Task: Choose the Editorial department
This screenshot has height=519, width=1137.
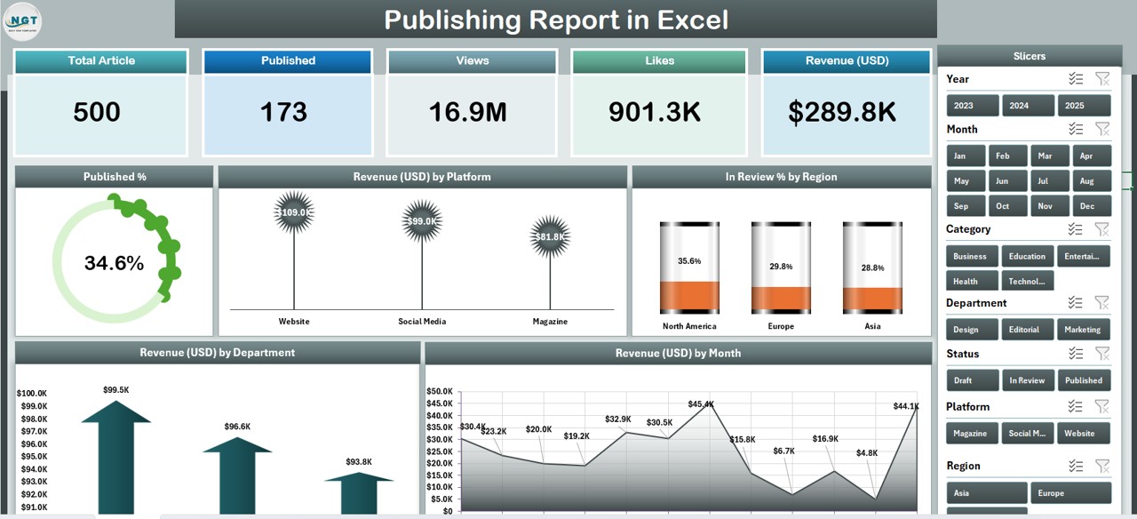Action: click(1029, 330)
